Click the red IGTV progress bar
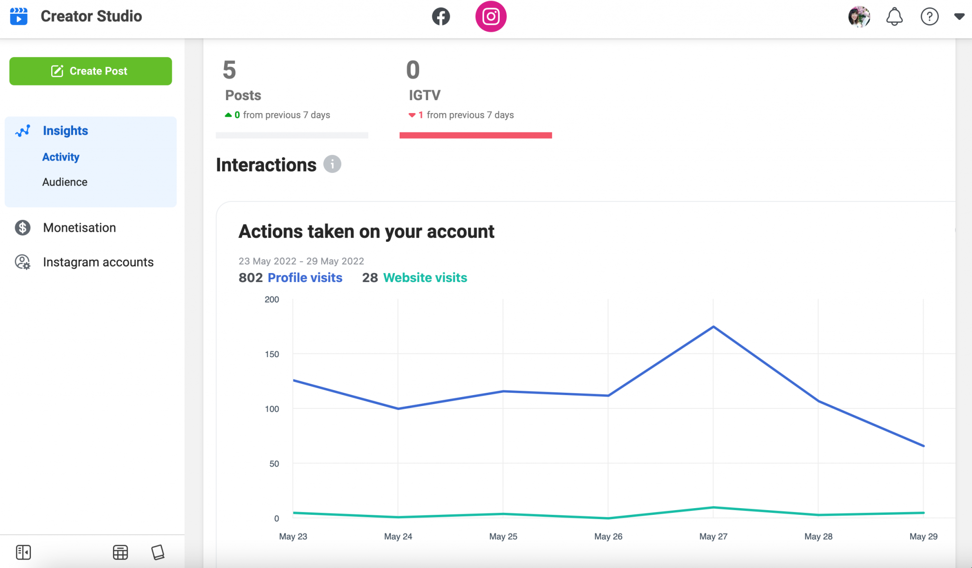The height and width of the screenshot is (568, 972). click(x=476, y=135)
